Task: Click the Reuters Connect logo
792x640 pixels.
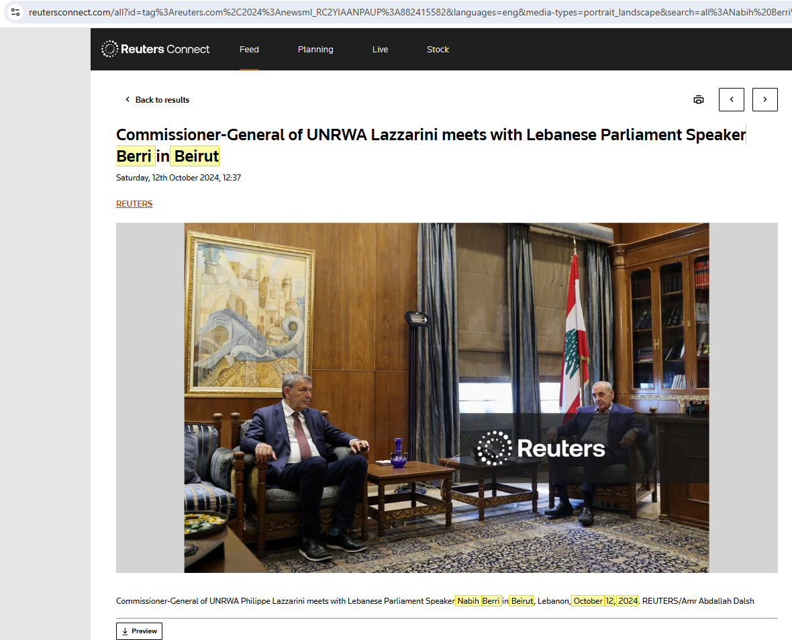Action: (x=156, y=49)
